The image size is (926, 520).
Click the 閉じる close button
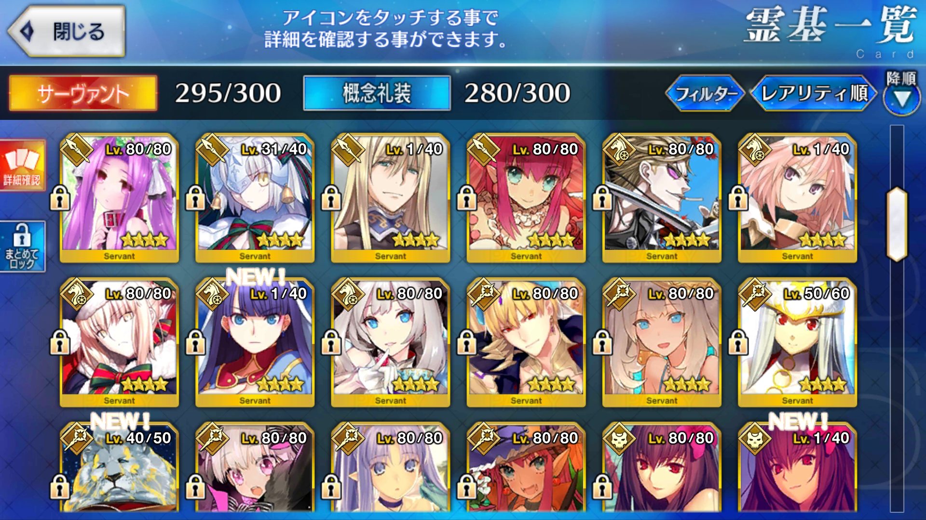point(67,32)
